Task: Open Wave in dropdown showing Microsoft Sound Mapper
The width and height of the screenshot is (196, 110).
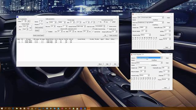Action: click(x=149, y=58)
